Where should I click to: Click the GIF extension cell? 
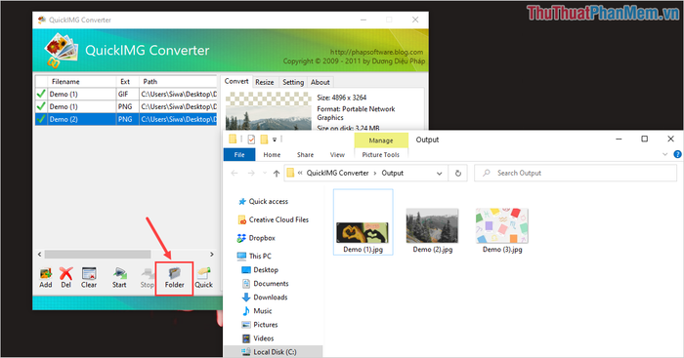pyautogui.click(x=127, y=94)
